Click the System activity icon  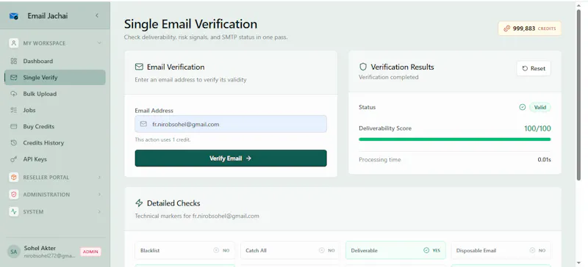tap(14, 211)
